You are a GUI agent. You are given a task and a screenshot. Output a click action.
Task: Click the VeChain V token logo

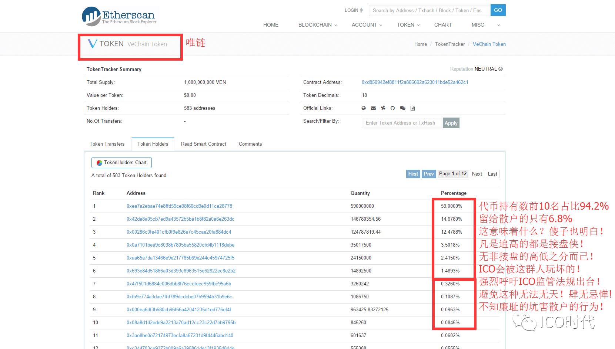click(x=92, y=44)
